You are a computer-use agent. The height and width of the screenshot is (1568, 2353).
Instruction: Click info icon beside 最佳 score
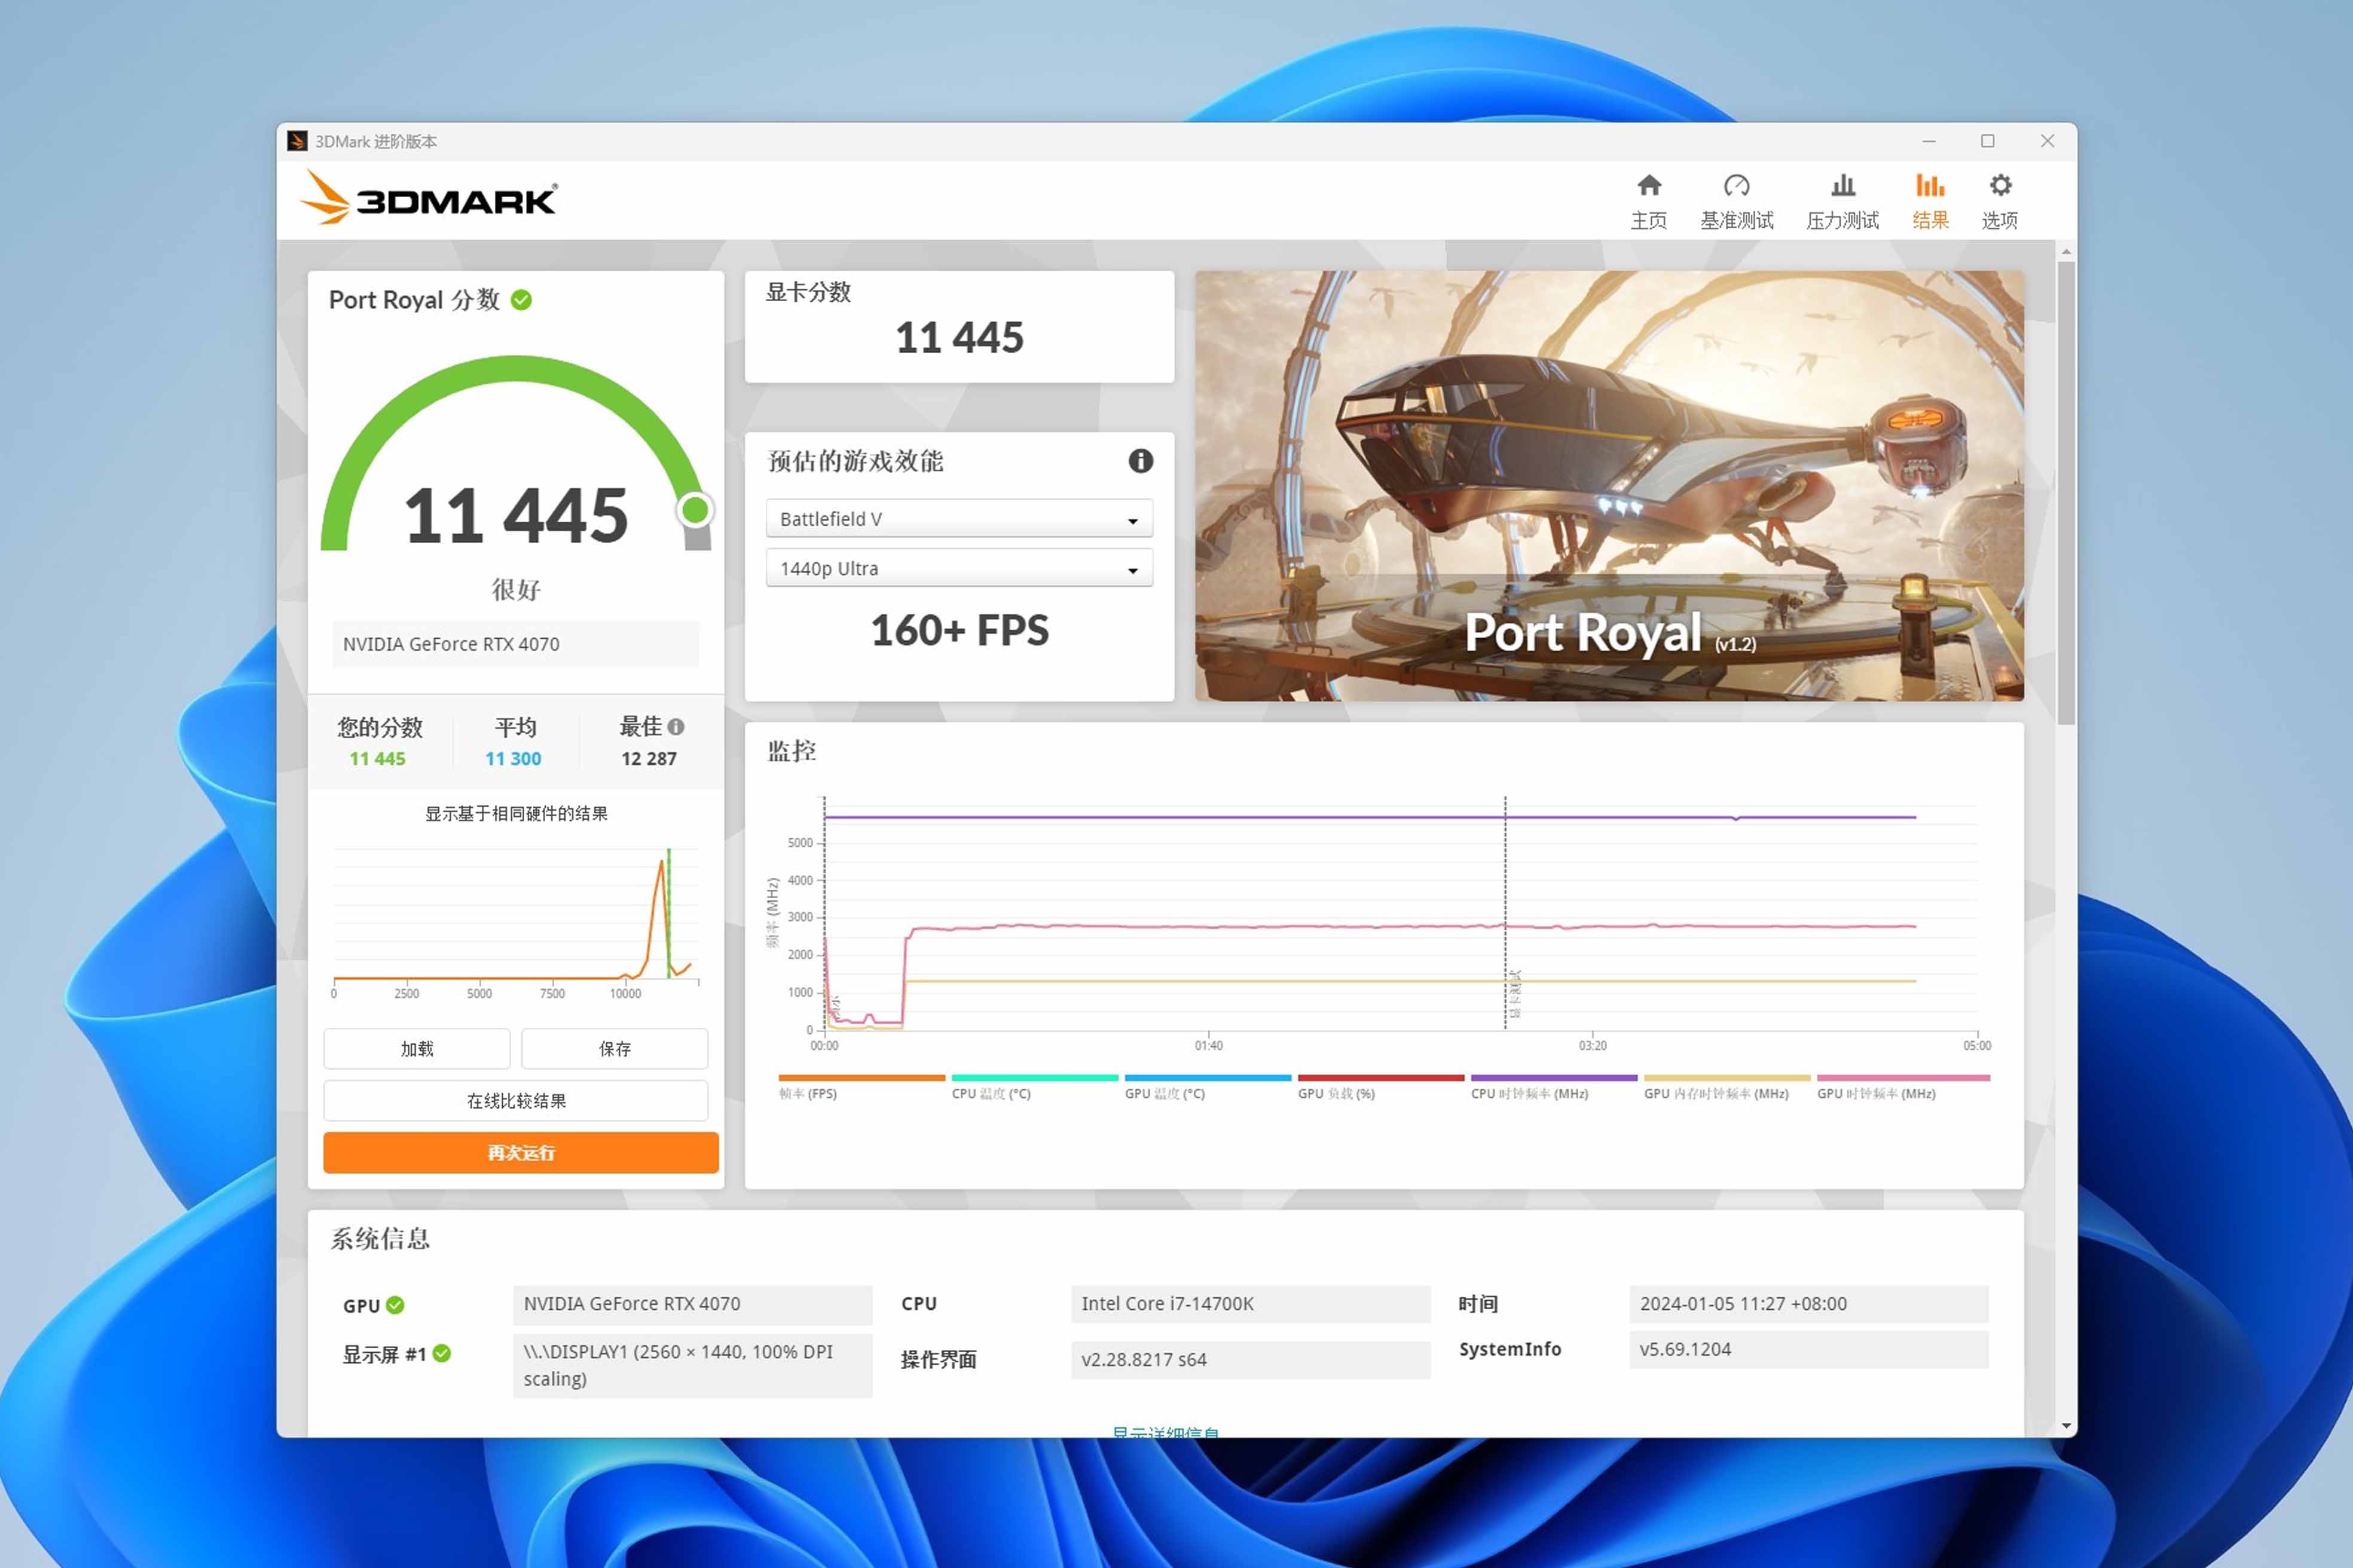click(676, 727)
